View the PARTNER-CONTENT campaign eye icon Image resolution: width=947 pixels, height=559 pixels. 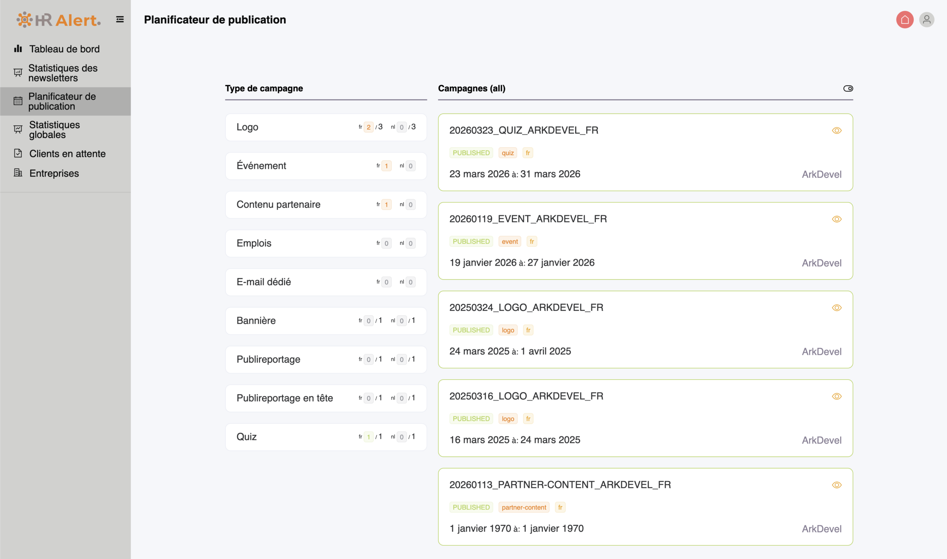pos(836,485)
